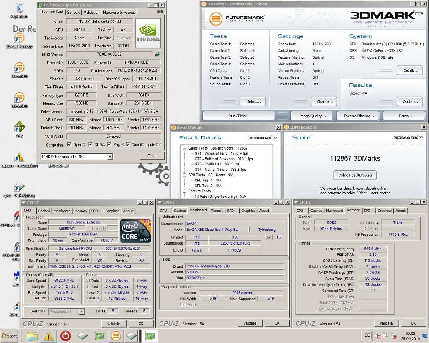Open system Details... in 3DMark03
This screenshot has width=429, height=343.
(411, 70)
